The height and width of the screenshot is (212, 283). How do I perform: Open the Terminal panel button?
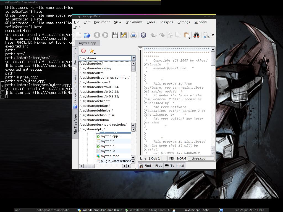click(175, 166)
